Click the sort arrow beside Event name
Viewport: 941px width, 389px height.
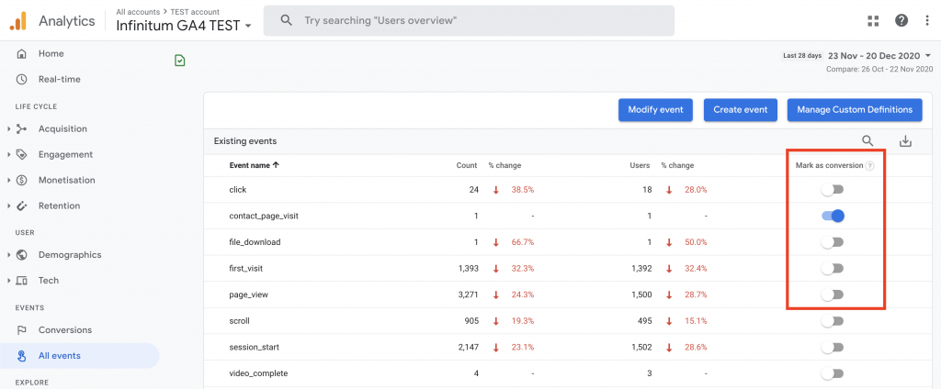(276, 165)
